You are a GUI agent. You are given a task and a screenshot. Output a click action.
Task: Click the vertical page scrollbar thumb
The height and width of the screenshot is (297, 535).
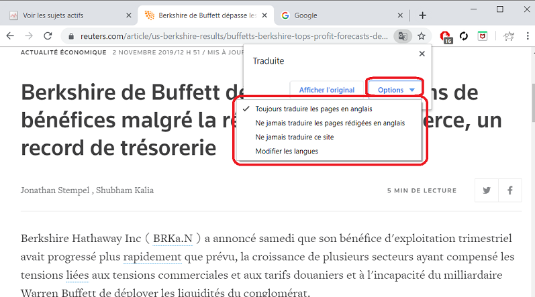click(x=532, y=102)
